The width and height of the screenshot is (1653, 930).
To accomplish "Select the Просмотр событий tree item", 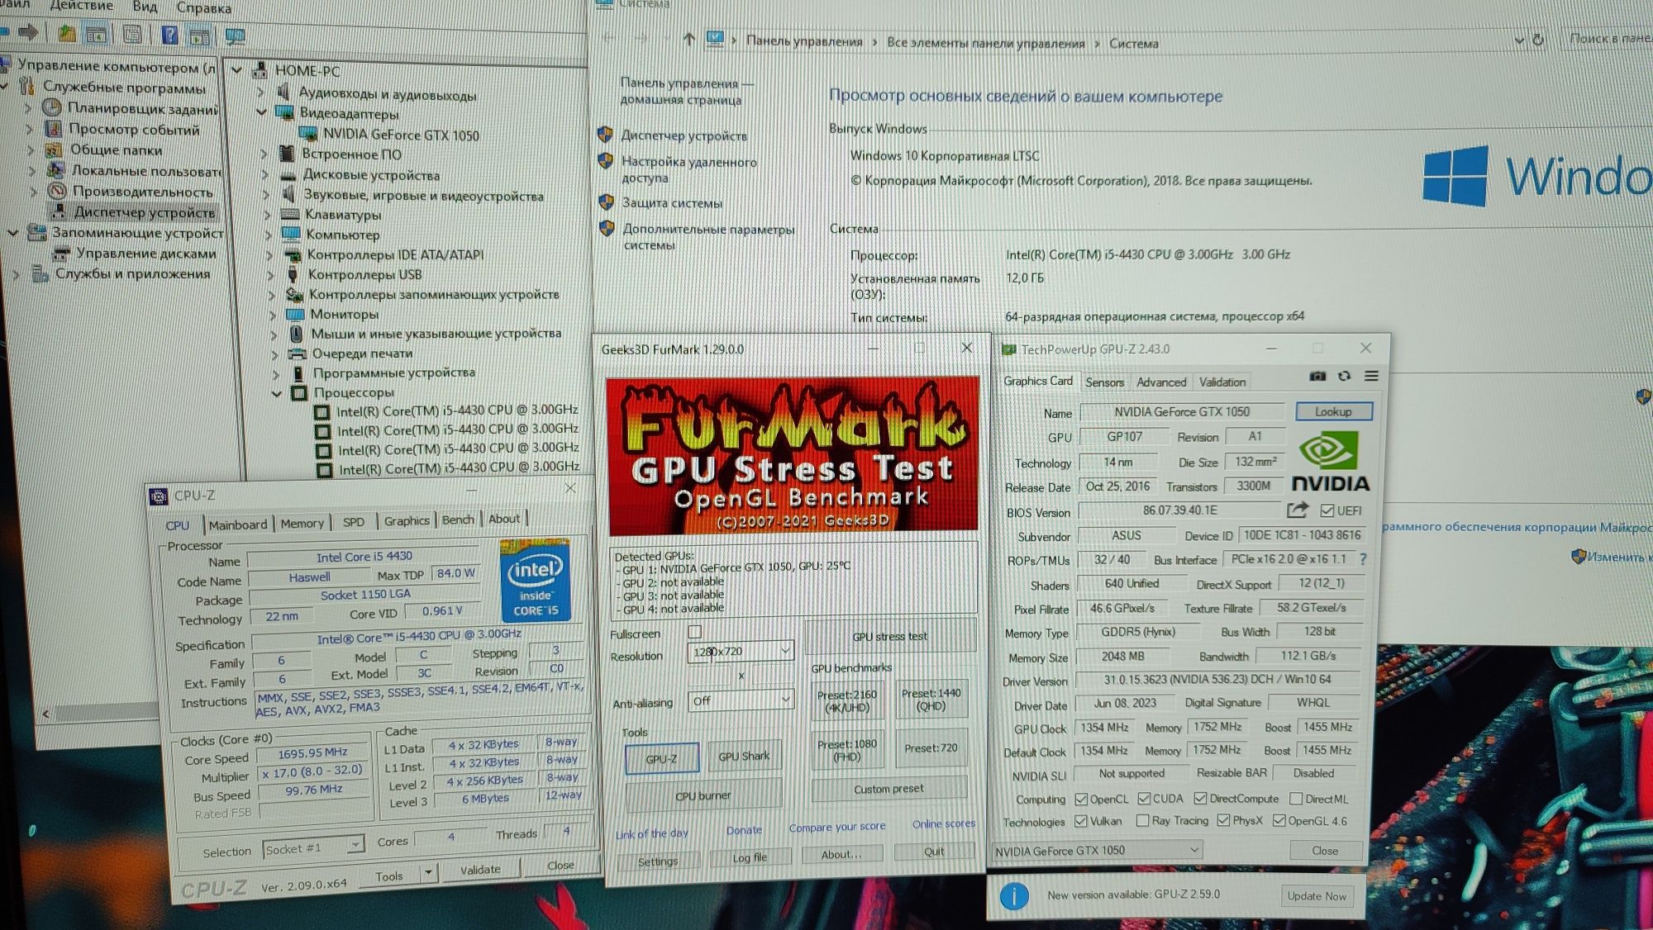I will pyautogui.click(x=122, y=129).
